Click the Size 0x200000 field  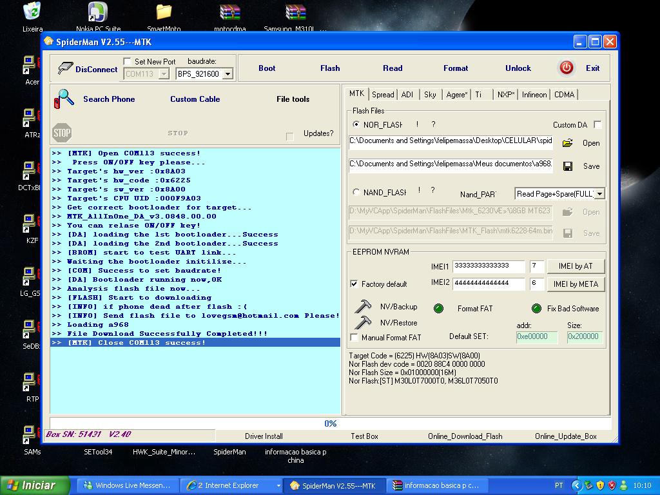click(584, 336)
